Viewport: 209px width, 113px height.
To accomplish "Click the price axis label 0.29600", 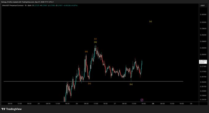I will [x=203, y=29].
